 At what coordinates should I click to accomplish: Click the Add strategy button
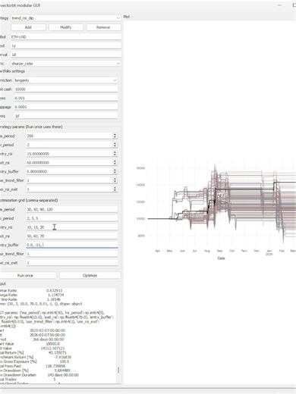28,27
